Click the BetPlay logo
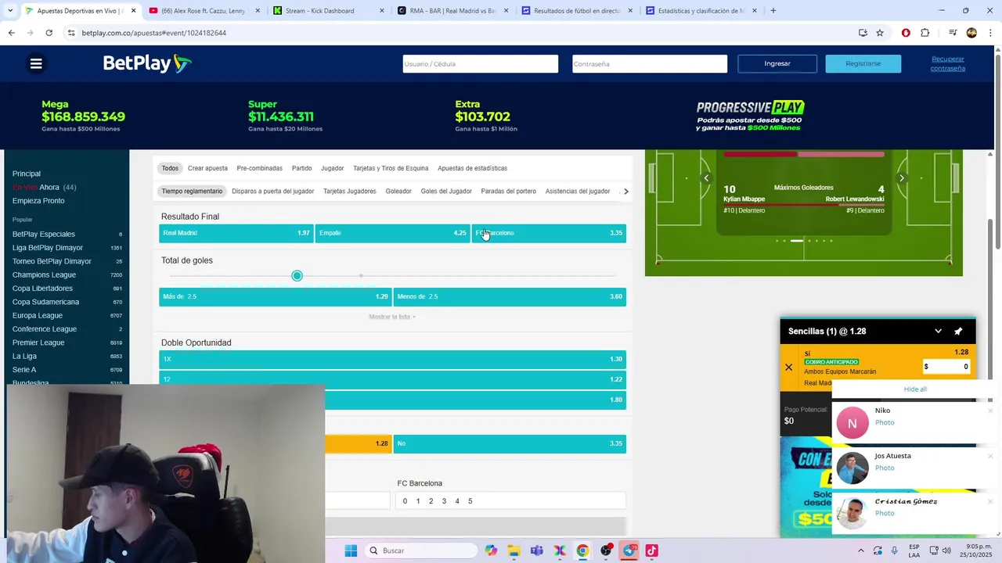Image resolution: width=1002 pixels, height=563 pixels. [x=147, y=63]
